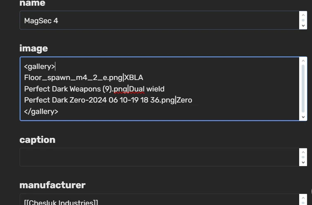
Task: Click inside the name field containing MagSec 4
Action: [157, 20]
